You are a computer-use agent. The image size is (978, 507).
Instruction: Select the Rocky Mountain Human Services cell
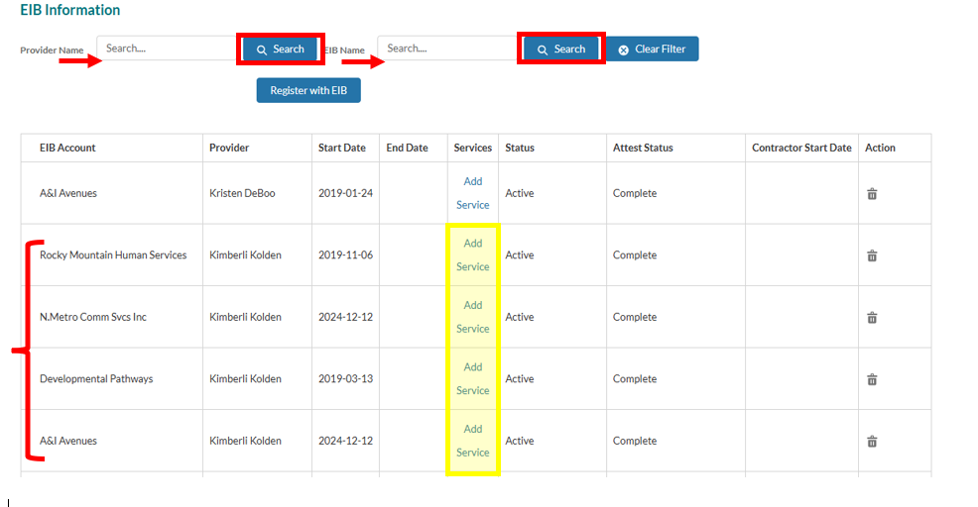point(113,254)
